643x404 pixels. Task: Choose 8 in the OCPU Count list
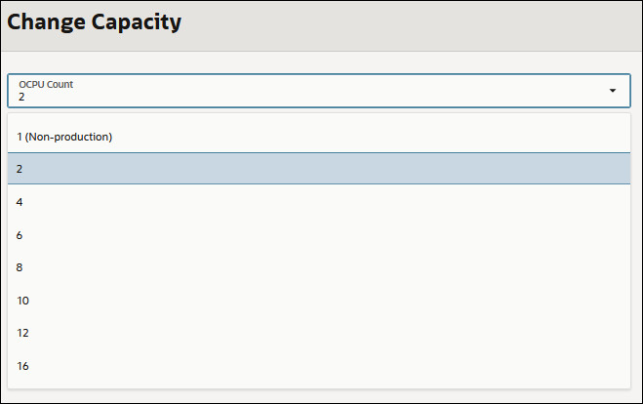click(20, 267)
